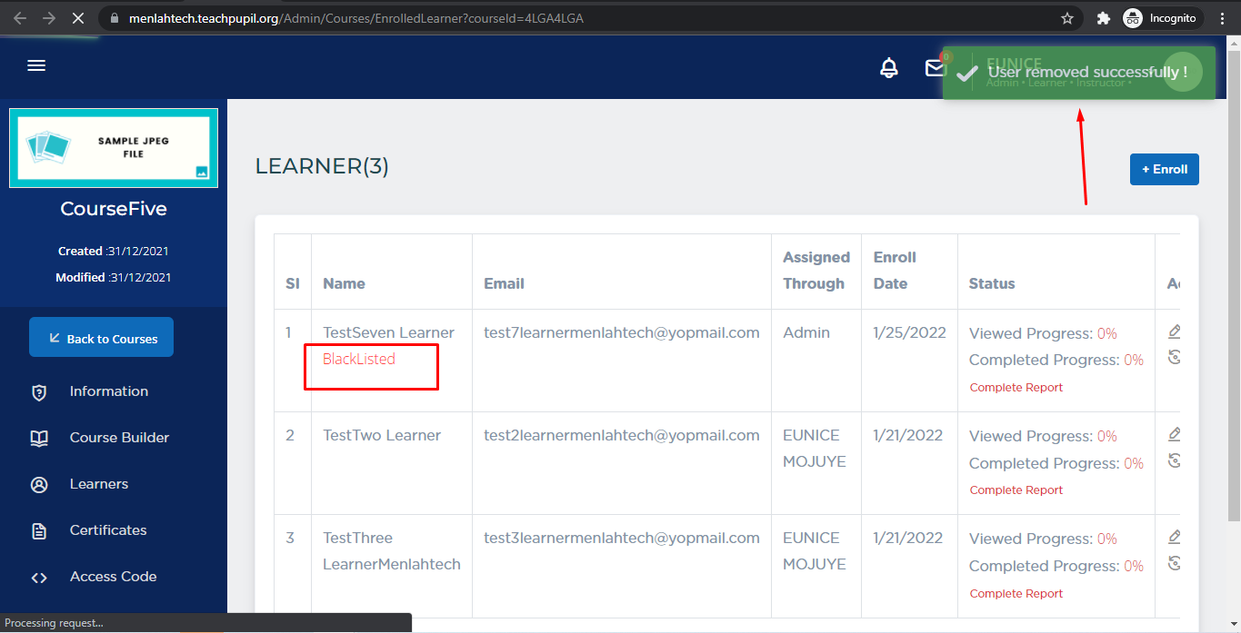
Task: Bookmark this page with star icon
Action: pyautogui.click(x=1067, y=18)
